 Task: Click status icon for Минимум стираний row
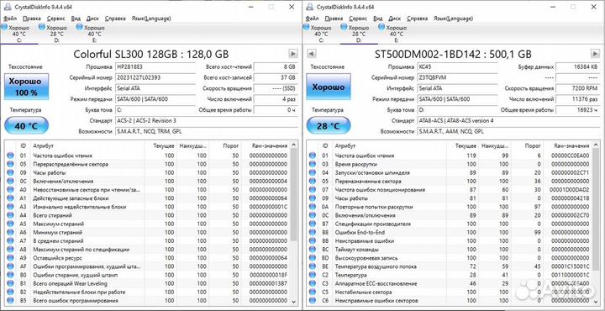10,232
